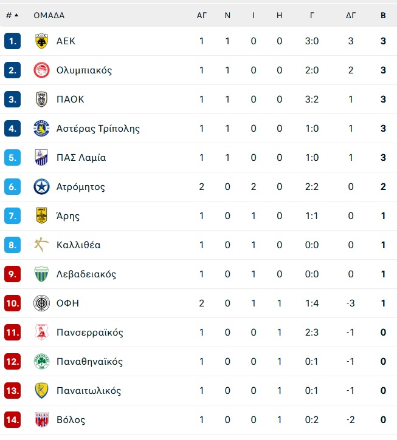Click the ΠΑΟΚ team crest icon

41,100
